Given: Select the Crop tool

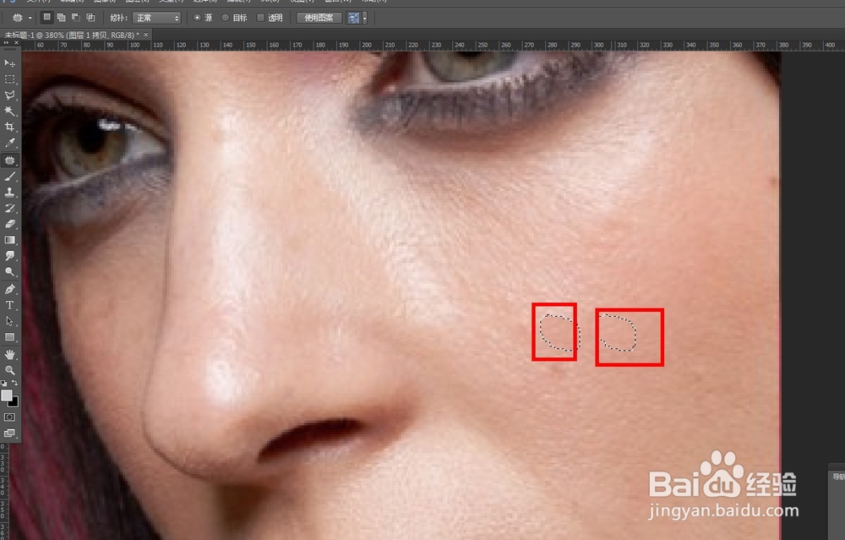Looking at the screenshot, I should (x=9, y=128).
